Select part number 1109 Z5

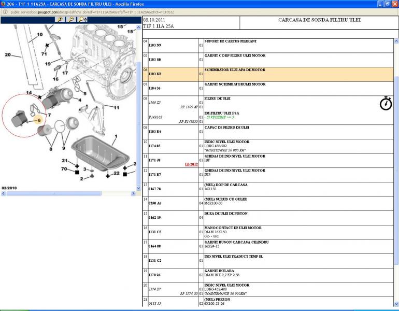[155, 103]
